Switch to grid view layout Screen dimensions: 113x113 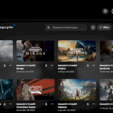tap(93, 27)
